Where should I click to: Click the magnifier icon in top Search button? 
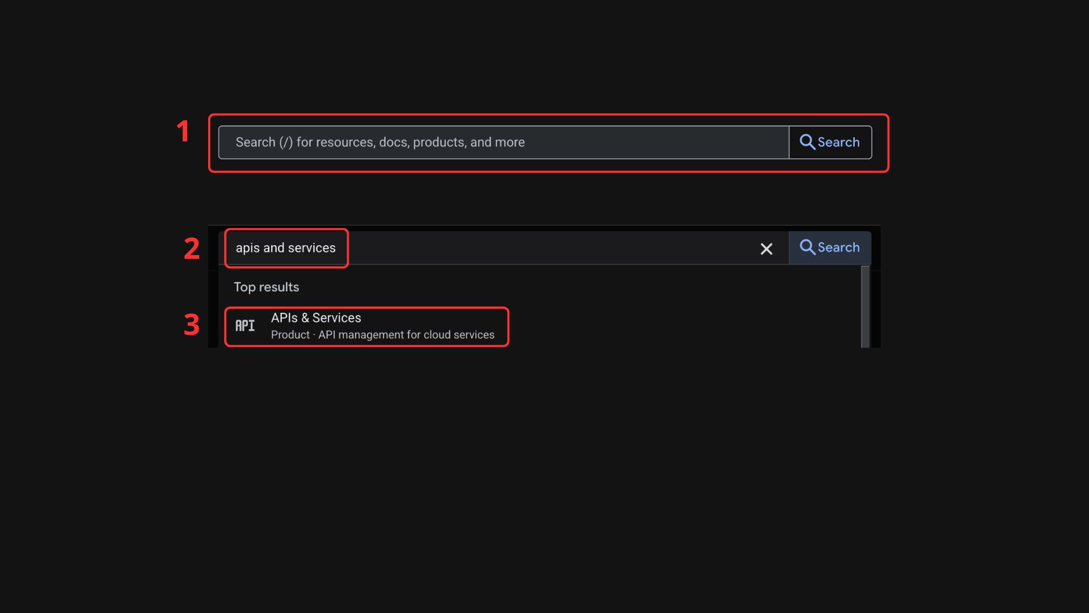pyautogui.click(x=807, y=142)
